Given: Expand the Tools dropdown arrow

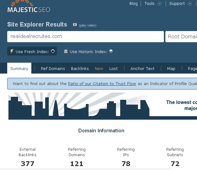Looking at the screenshot, I should point(160,4).
